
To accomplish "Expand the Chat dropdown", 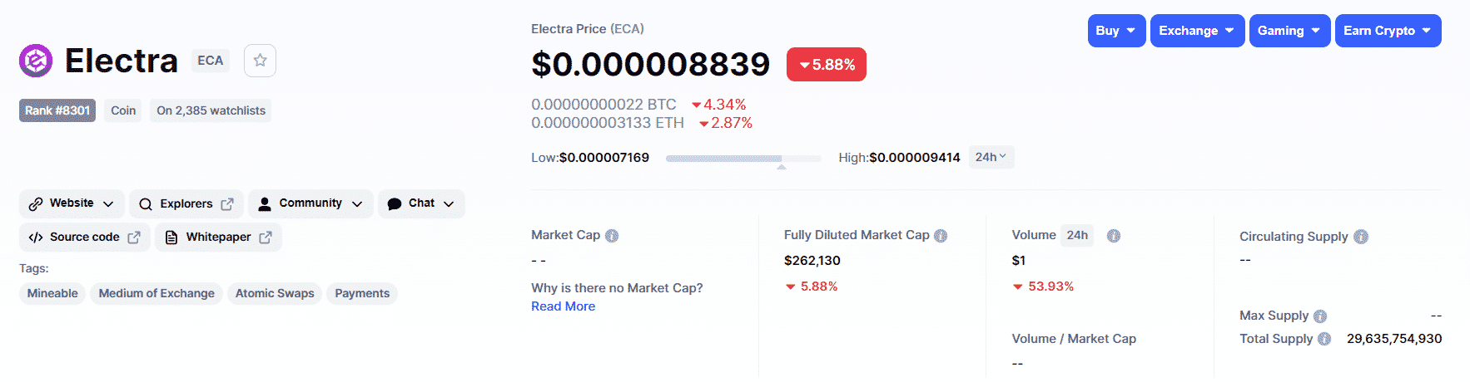I will (421, 203).
